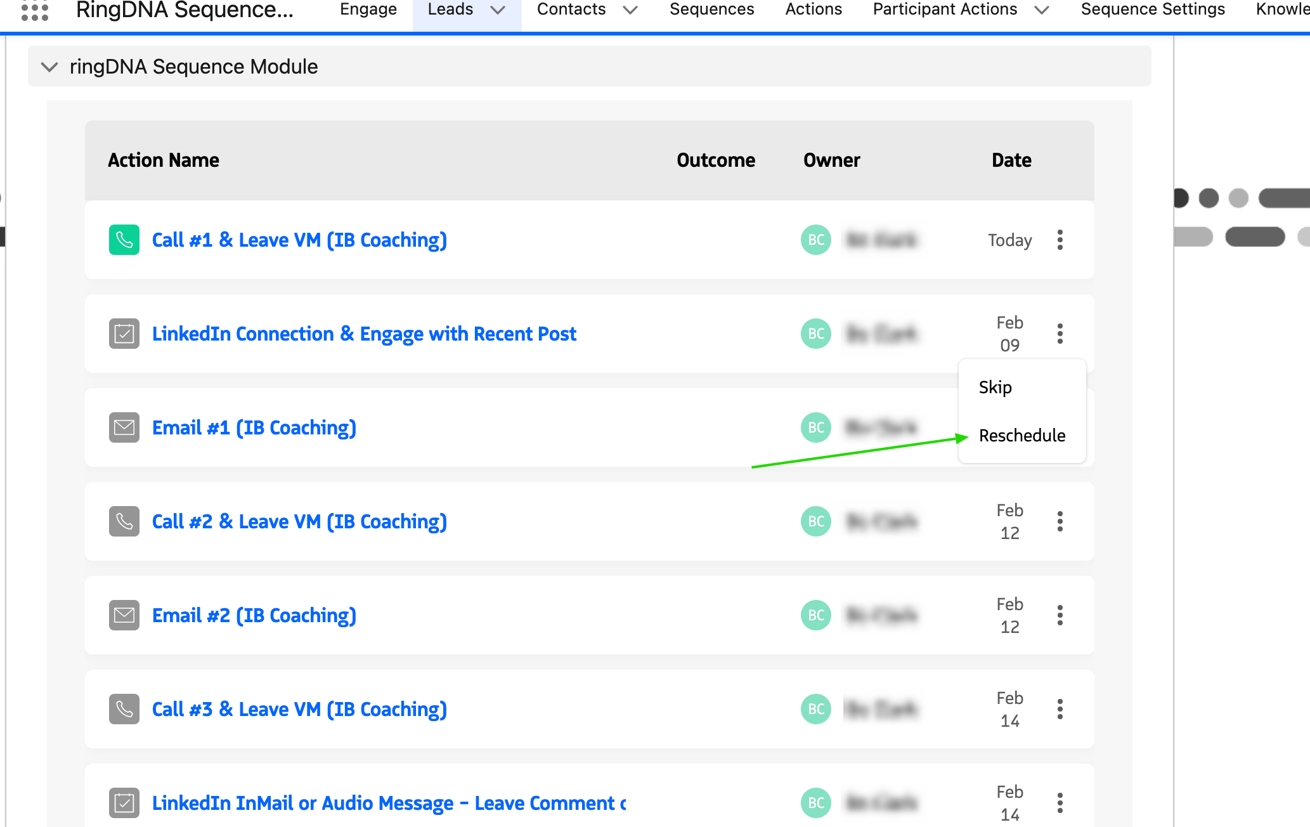Open the three-dot menu for Call #3
Viewport: 1310px width, 827px height.
(x=1060, y=709)
